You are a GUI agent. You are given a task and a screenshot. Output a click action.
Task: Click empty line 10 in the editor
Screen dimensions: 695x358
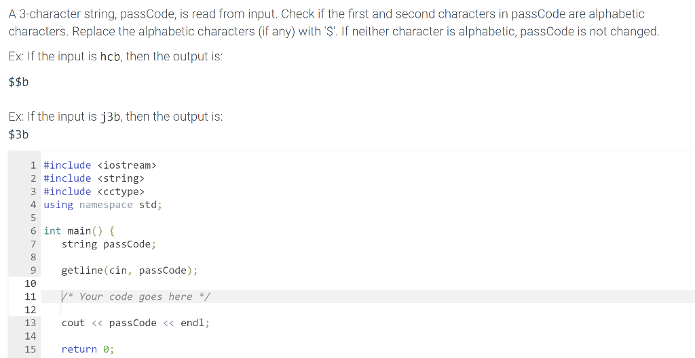click(x=368, y=283)
